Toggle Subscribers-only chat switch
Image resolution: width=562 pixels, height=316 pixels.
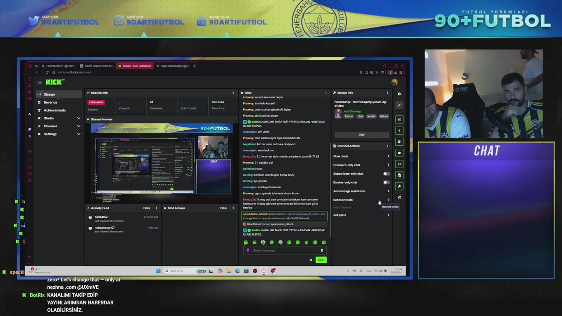386,174
